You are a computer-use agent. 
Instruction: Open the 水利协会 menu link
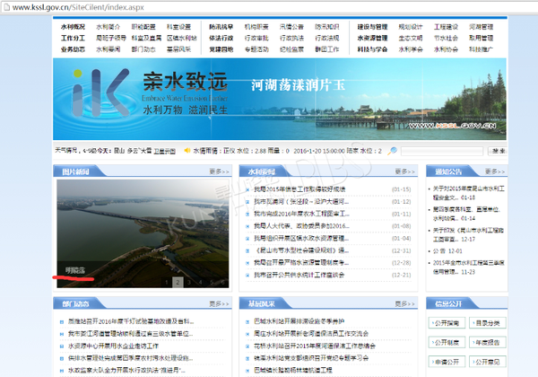pos(446,49)
